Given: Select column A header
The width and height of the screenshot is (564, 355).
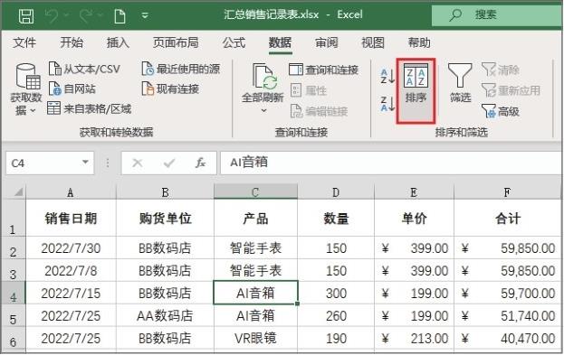Looking at the screenshot, I should 71,192.
